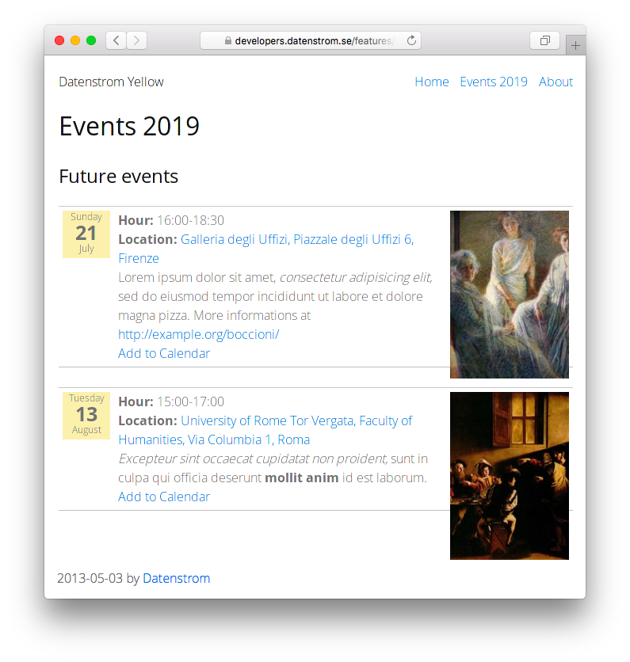This screenshot has width=630, height=662.
Task: Maximize the window with the green button
Action: [91, 40]
